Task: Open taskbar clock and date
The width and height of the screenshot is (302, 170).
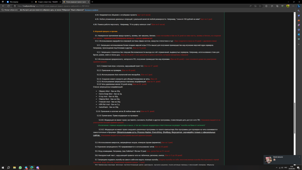Action: click(x=292, y=168)
